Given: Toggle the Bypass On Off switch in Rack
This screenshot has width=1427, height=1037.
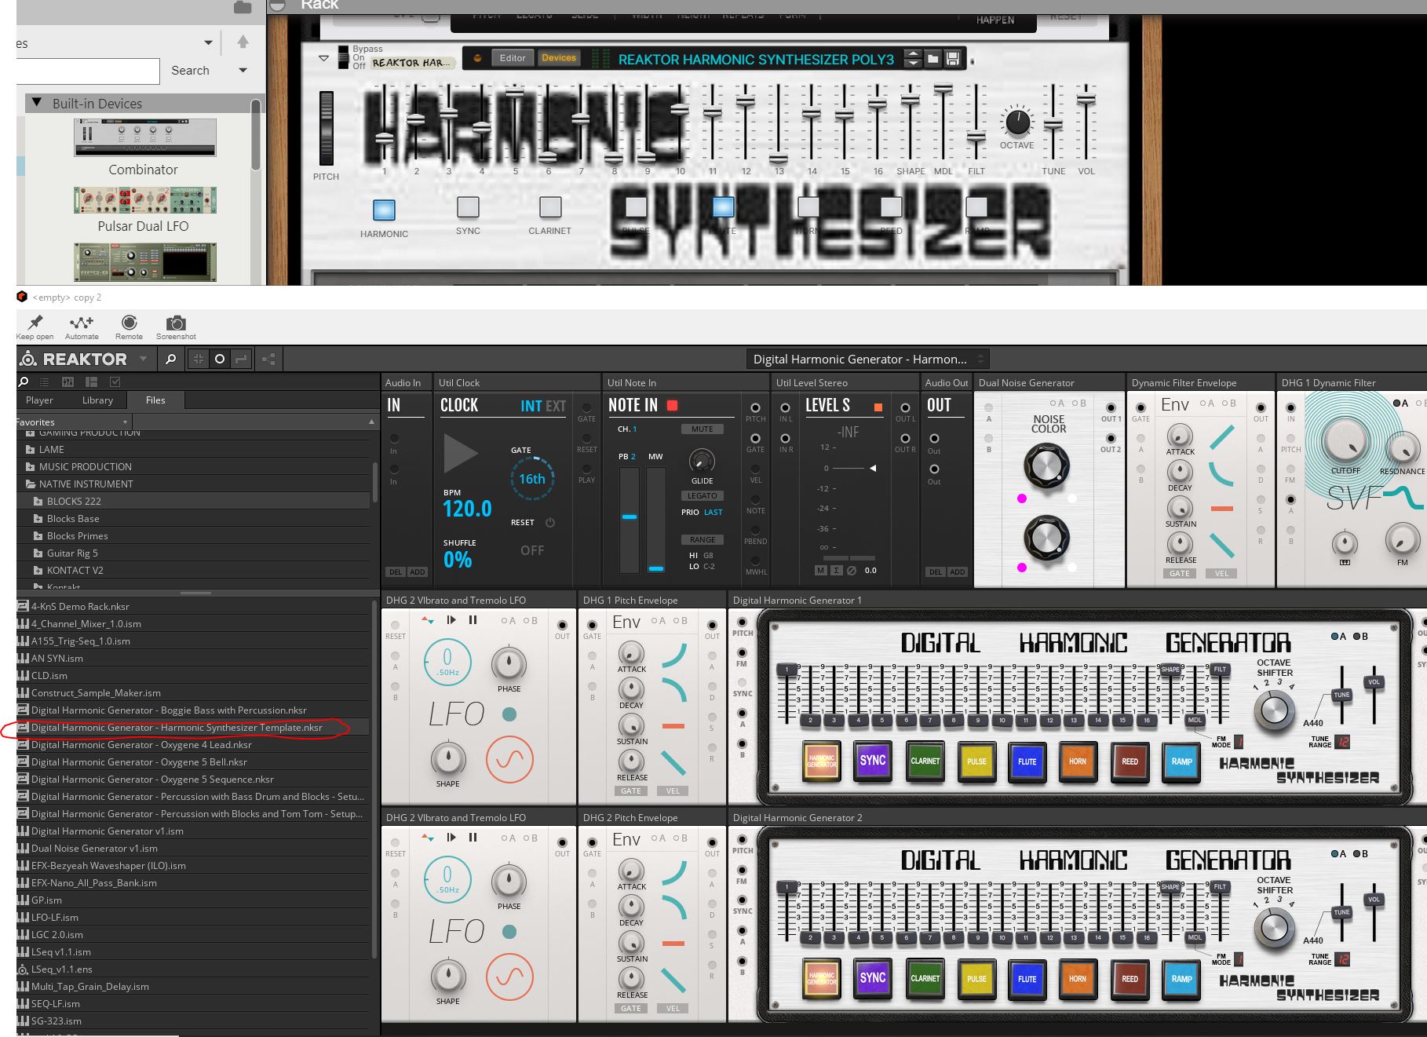Looking at the screenshot, I should (x=343, y=57).
